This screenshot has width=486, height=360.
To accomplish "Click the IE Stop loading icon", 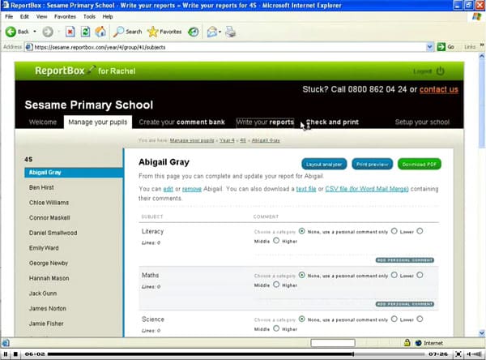I will point(70,32).
